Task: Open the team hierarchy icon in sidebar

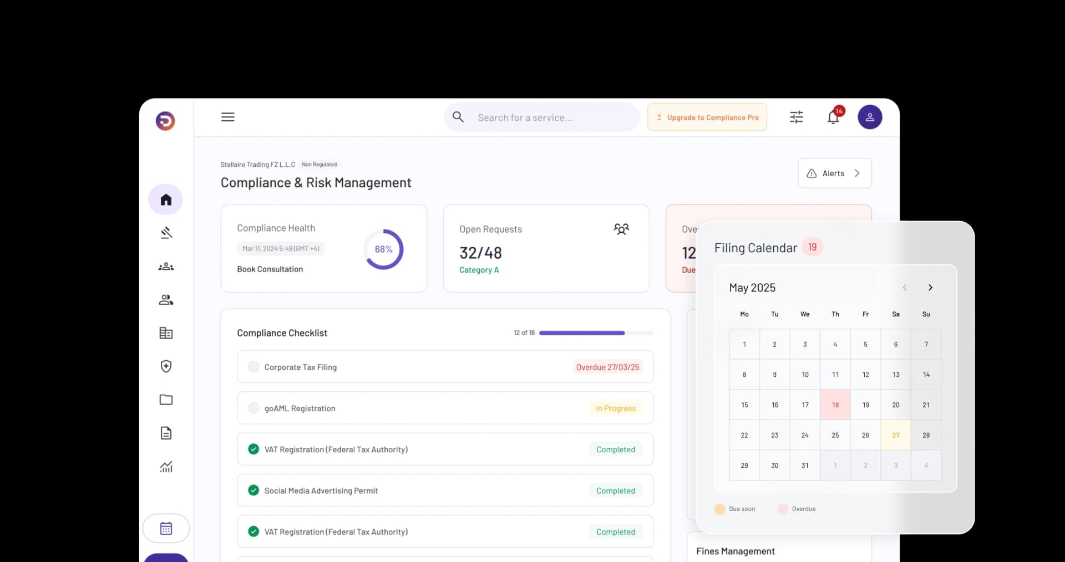Action: [166, 267]
